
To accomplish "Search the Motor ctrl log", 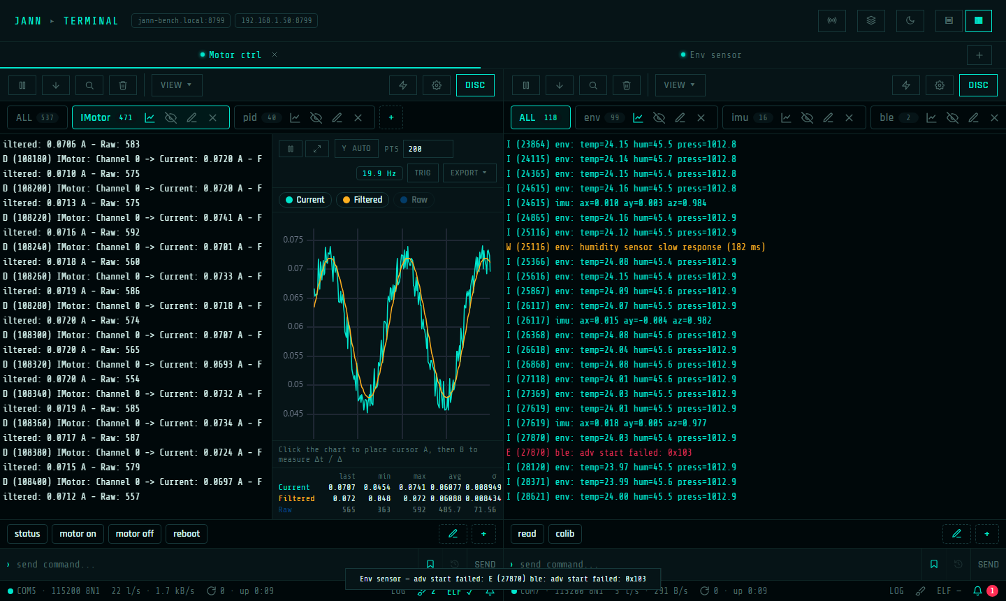I will click(89, 85).
